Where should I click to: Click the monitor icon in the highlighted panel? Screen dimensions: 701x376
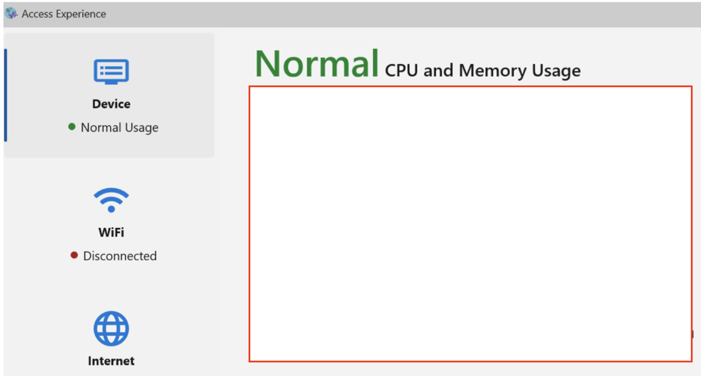(x=111, y=72)
